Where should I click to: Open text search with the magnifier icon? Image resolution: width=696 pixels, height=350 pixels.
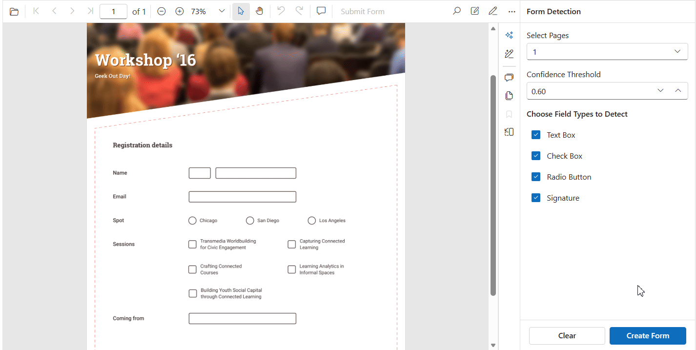(457, 11)
